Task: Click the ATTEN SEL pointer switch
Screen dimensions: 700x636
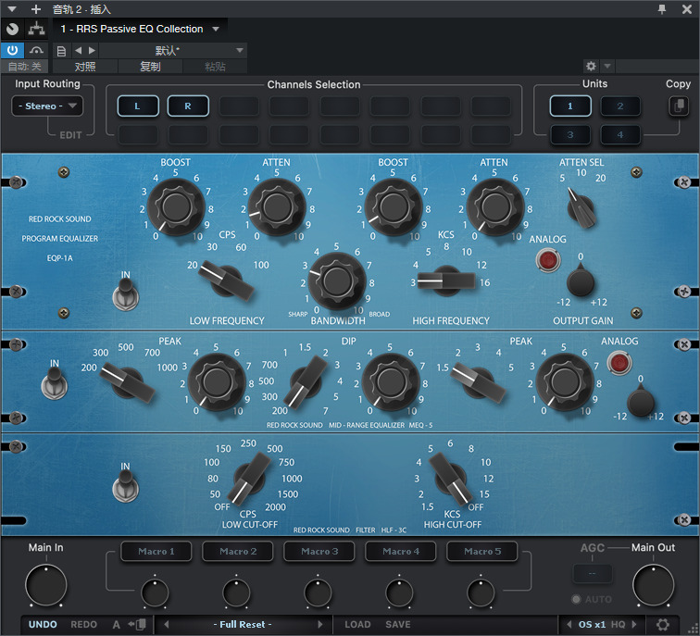Action: click(581, 209)
